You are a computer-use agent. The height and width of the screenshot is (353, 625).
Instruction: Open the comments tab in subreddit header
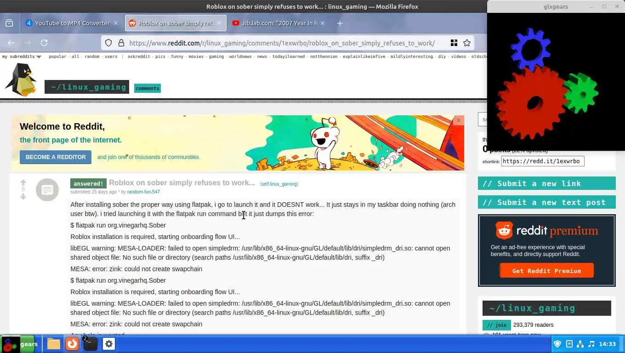pyautogui.click(x=148, y=88)
